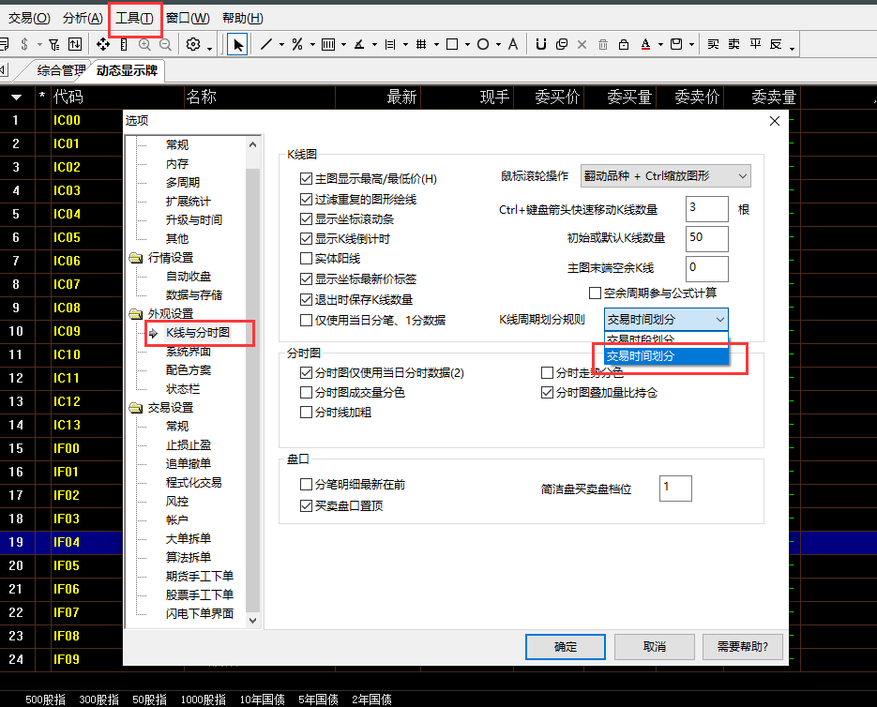The image size is (877, 707).
Task: Collapse 交易设置 tree folder
Action: [136, 408]
